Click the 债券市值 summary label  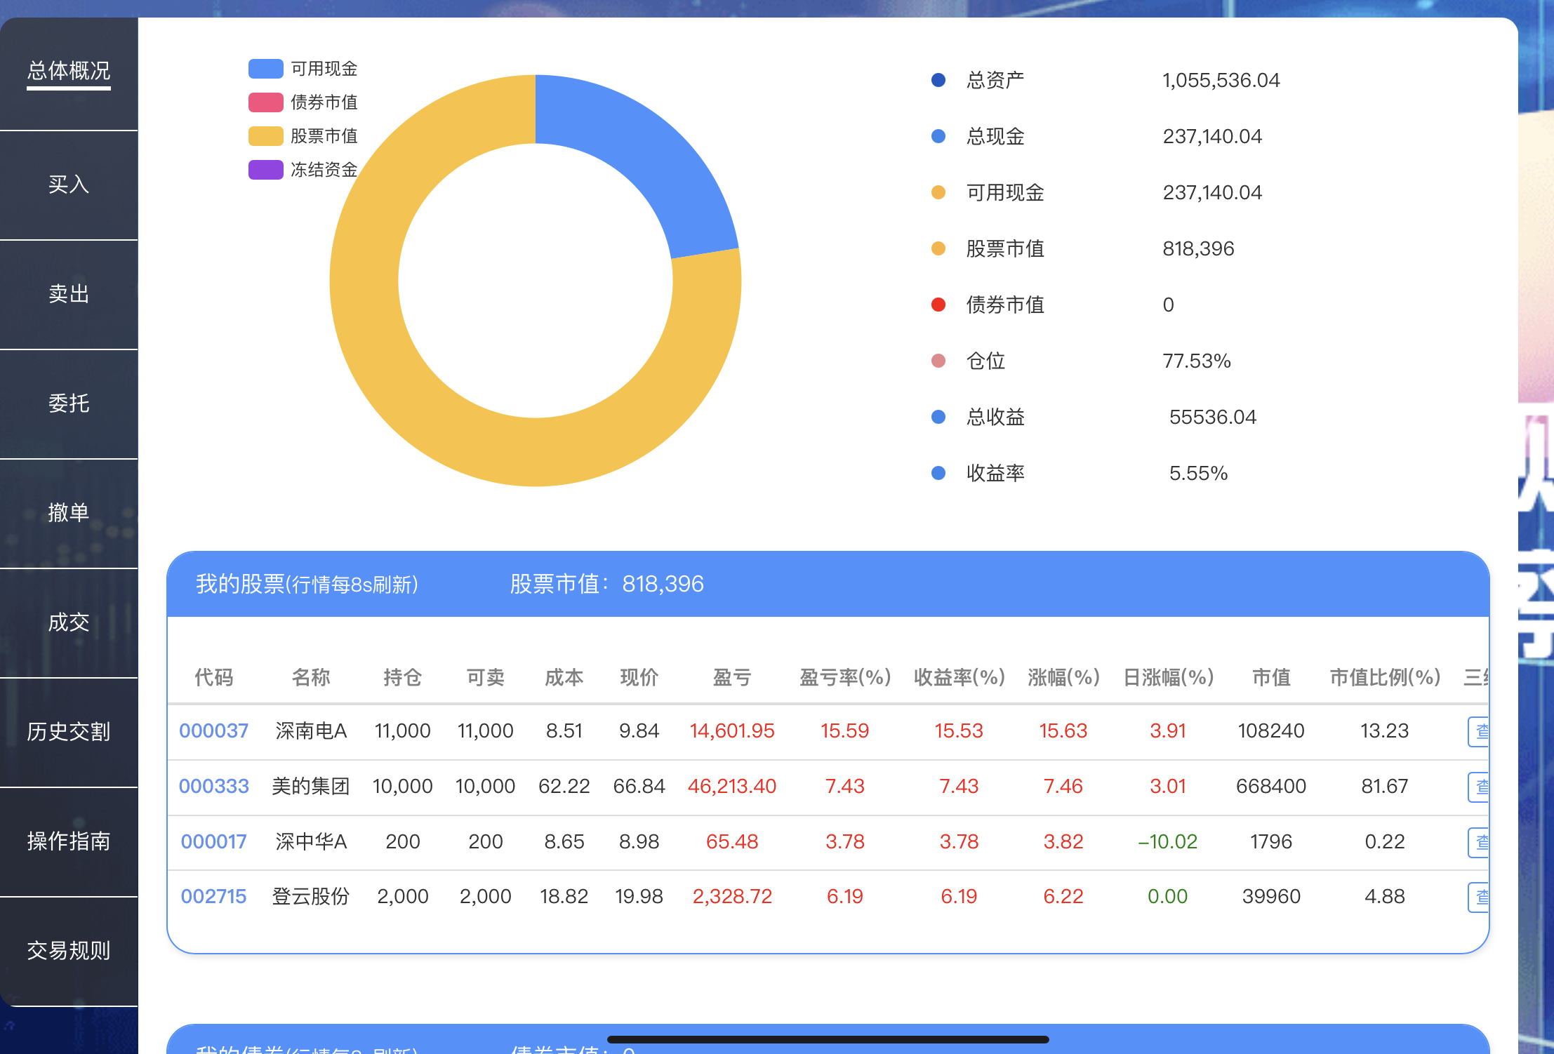(x=1005, y=305)
